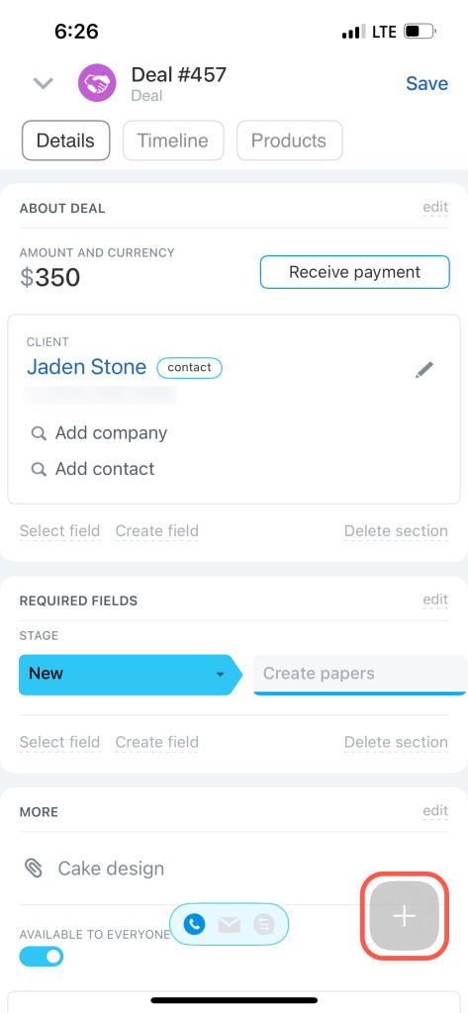Tap Save in the top right
Viewport: 468px width, 1013px height.
pyautogui.click(x=426, y=83)
